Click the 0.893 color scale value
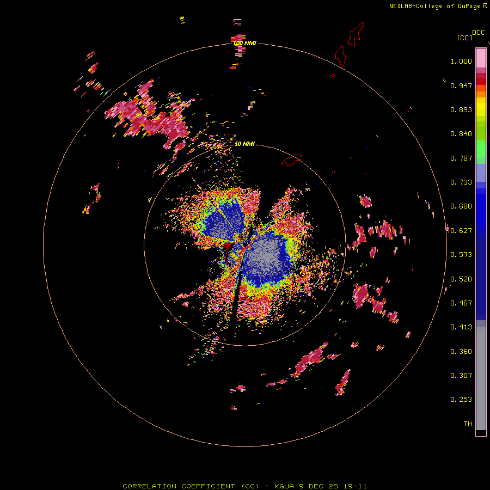The width and height of the screenshot is (490, 490). coord(461,109)
